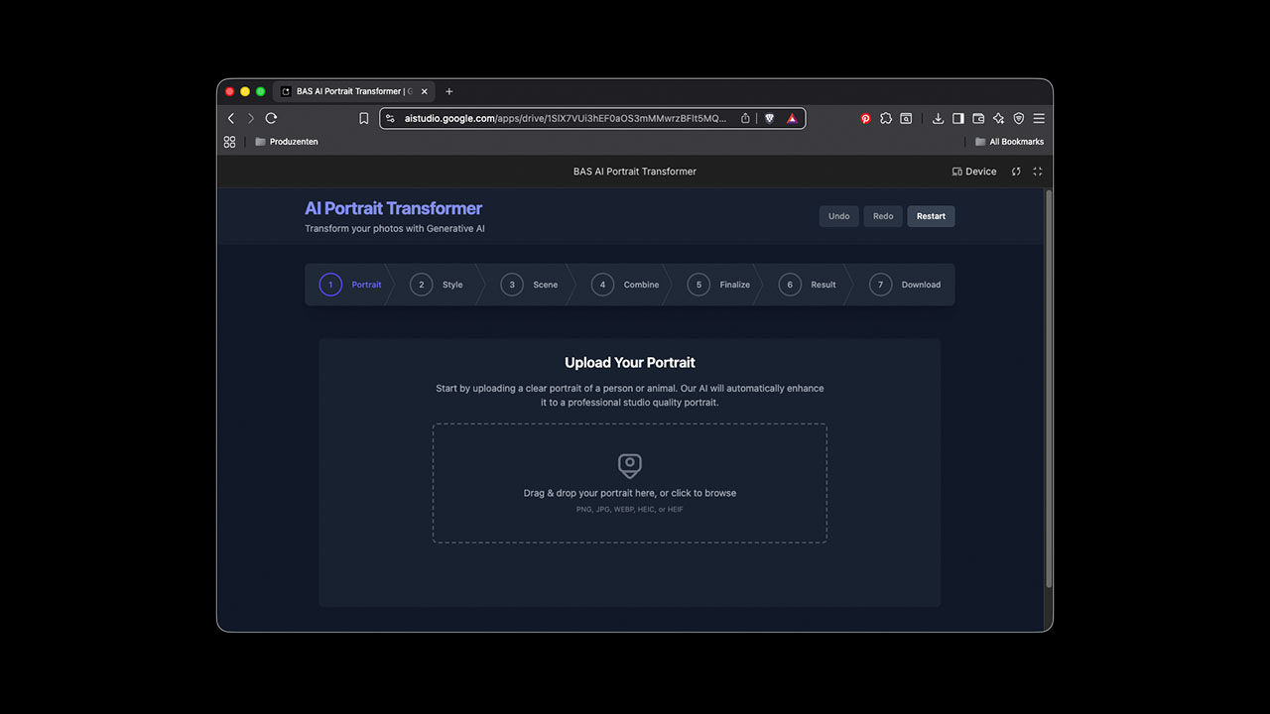
Task: Select the Style step
Action: (x=437, y=285)
